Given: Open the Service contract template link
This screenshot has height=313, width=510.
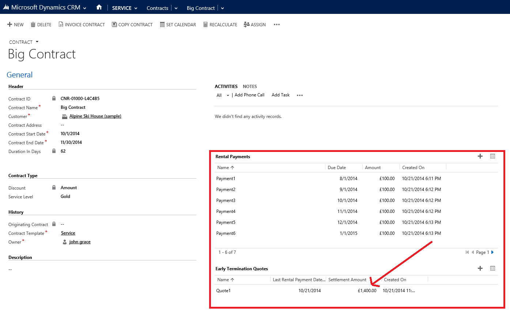Looking at the screenshot, I should tap(68, 233).
